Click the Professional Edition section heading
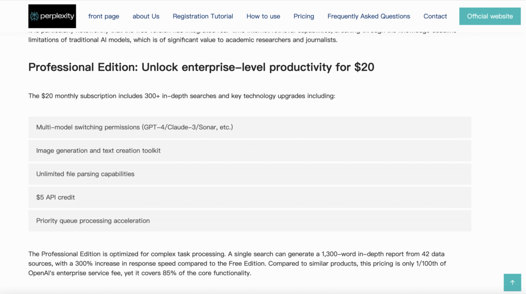The height and width of the screenshot is (294, 526). 201,67
